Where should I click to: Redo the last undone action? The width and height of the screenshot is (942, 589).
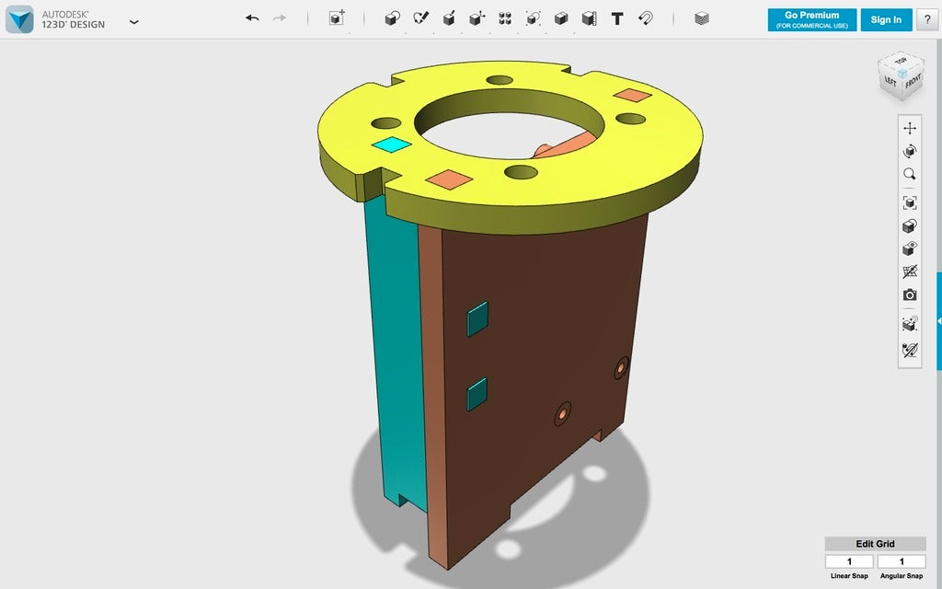pyautogui.click(x=280, y=18)
